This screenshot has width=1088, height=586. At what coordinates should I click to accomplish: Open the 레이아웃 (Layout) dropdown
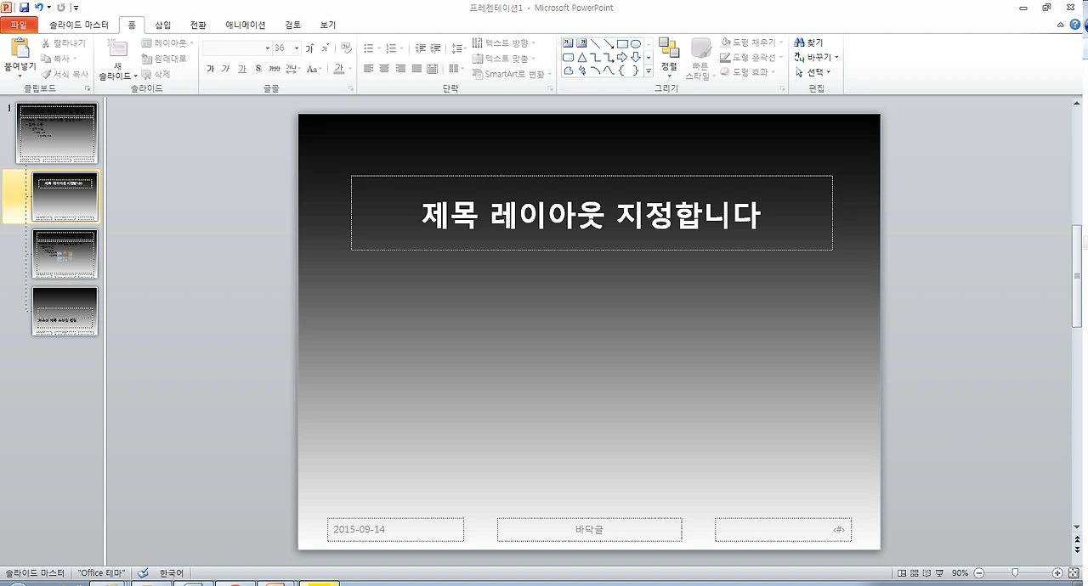[x=167, y=42]
